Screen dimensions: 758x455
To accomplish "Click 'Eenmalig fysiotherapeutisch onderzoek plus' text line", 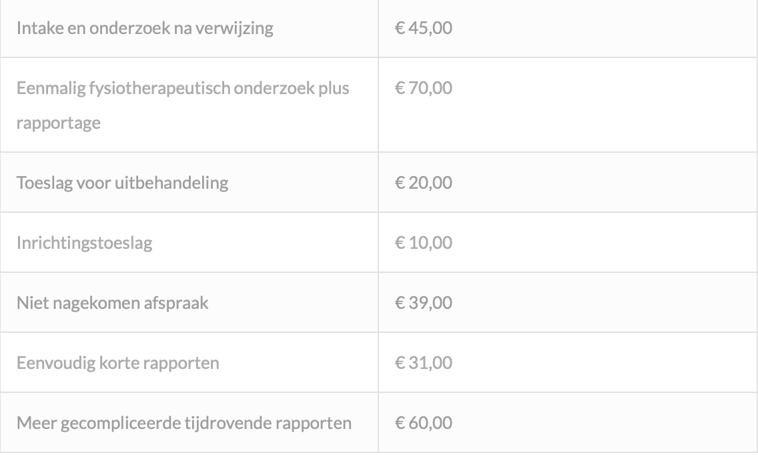I will click(x=183, y=88).
